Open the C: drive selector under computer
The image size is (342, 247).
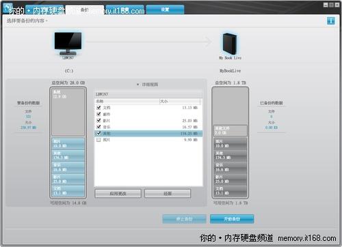[69, 71]
